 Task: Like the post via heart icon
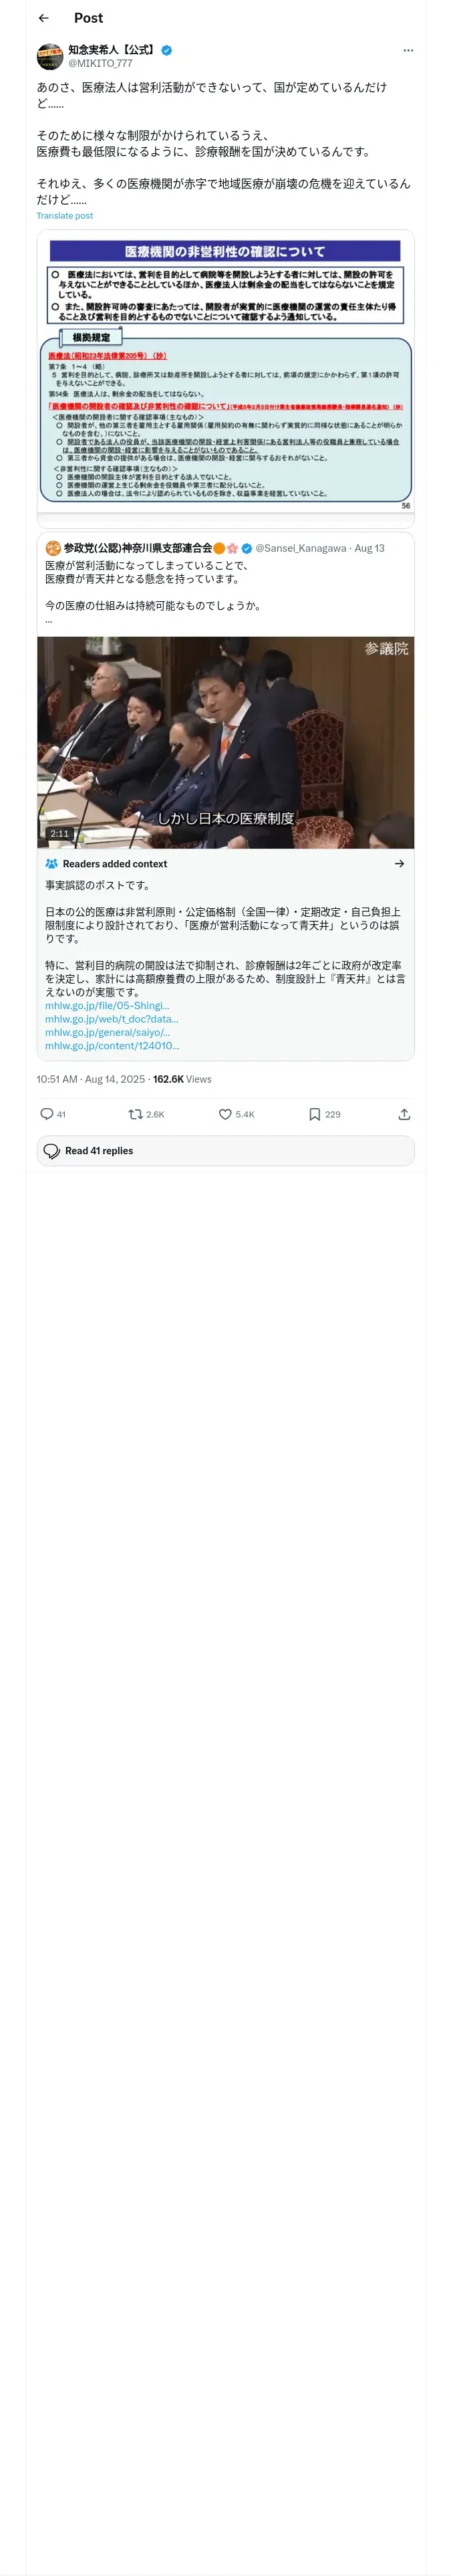pyautogui.click(x=225, y=1114)
